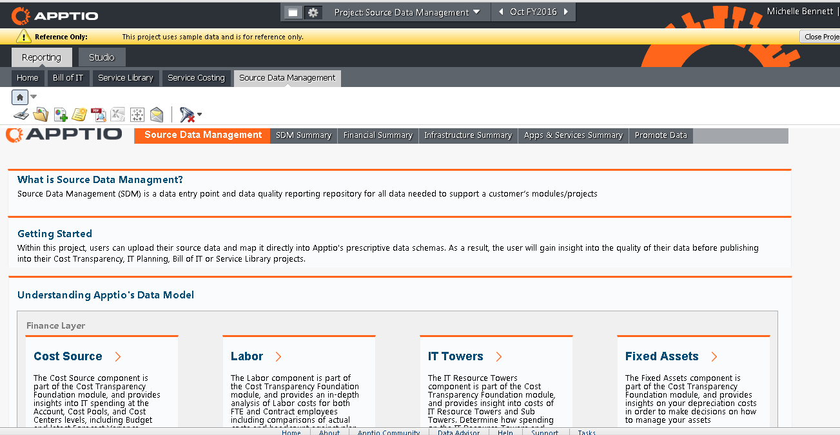Click the window view icon in top bar
The image size is (840, 435).
pyautogui.click(x=293, y=12)
